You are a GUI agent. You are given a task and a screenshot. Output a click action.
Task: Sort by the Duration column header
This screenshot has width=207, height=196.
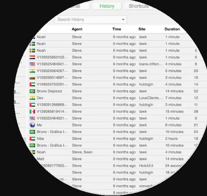click(172, 29)
